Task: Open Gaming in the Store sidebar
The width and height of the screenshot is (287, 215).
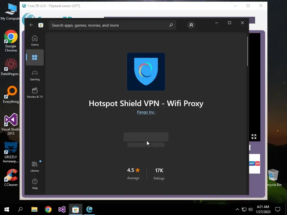Action: point(35,76)
